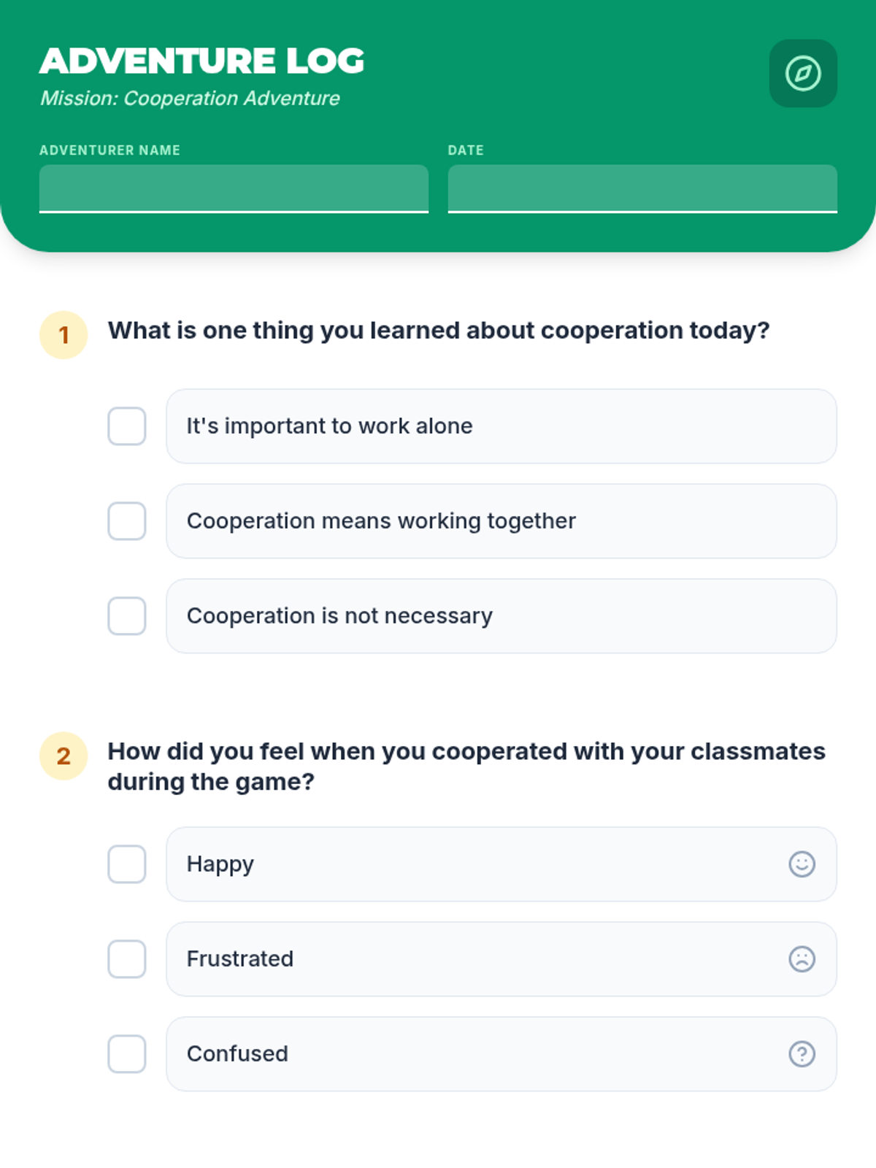Pick the "It's important to work alone" answer label
The height and width of the screenshot is (1168, 876).
click(x=330, y=426)
